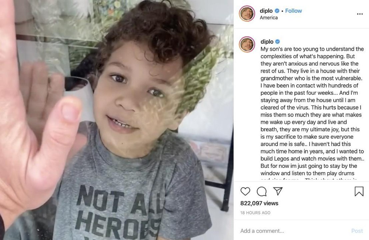Open comments via speech bubble icon
Image resolution: width=369 pixels, height=240 pixels.
tap(261, 191)
